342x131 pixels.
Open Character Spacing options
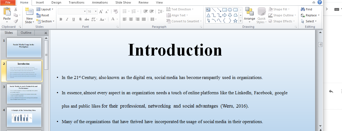tap(94, 19)
